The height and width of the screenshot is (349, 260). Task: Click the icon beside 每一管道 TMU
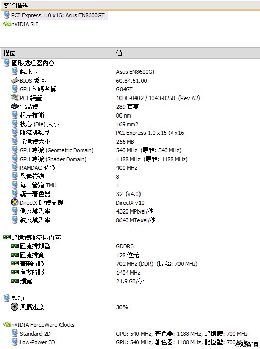(14, 185)
